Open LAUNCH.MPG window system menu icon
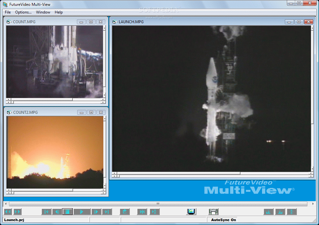 (x=114, y=22)
